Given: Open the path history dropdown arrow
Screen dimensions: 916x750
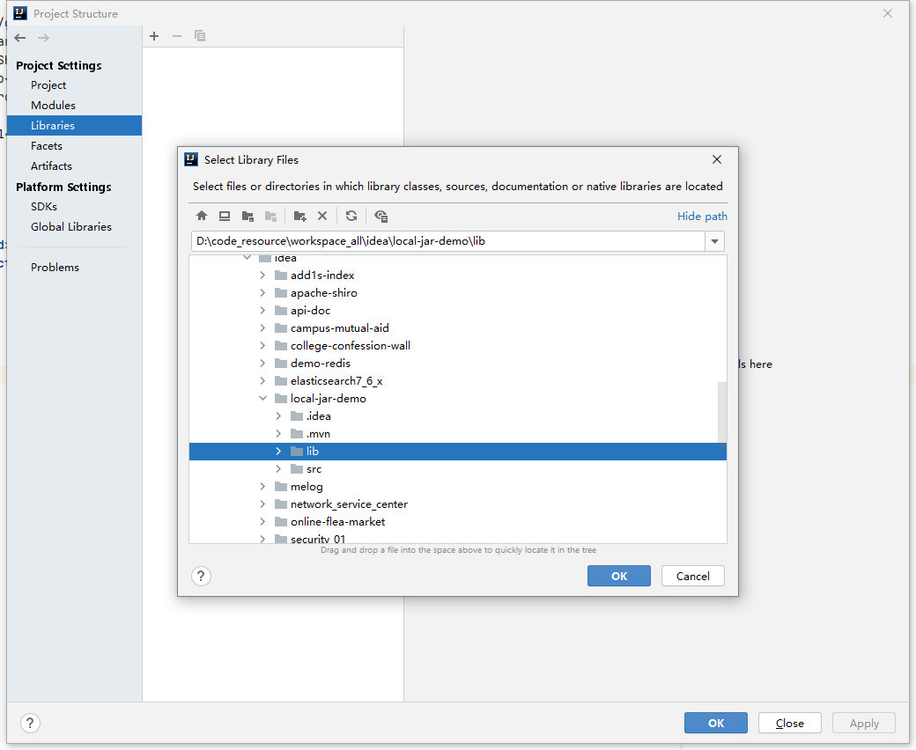Looking at the screenshot, I should (714, 241).
